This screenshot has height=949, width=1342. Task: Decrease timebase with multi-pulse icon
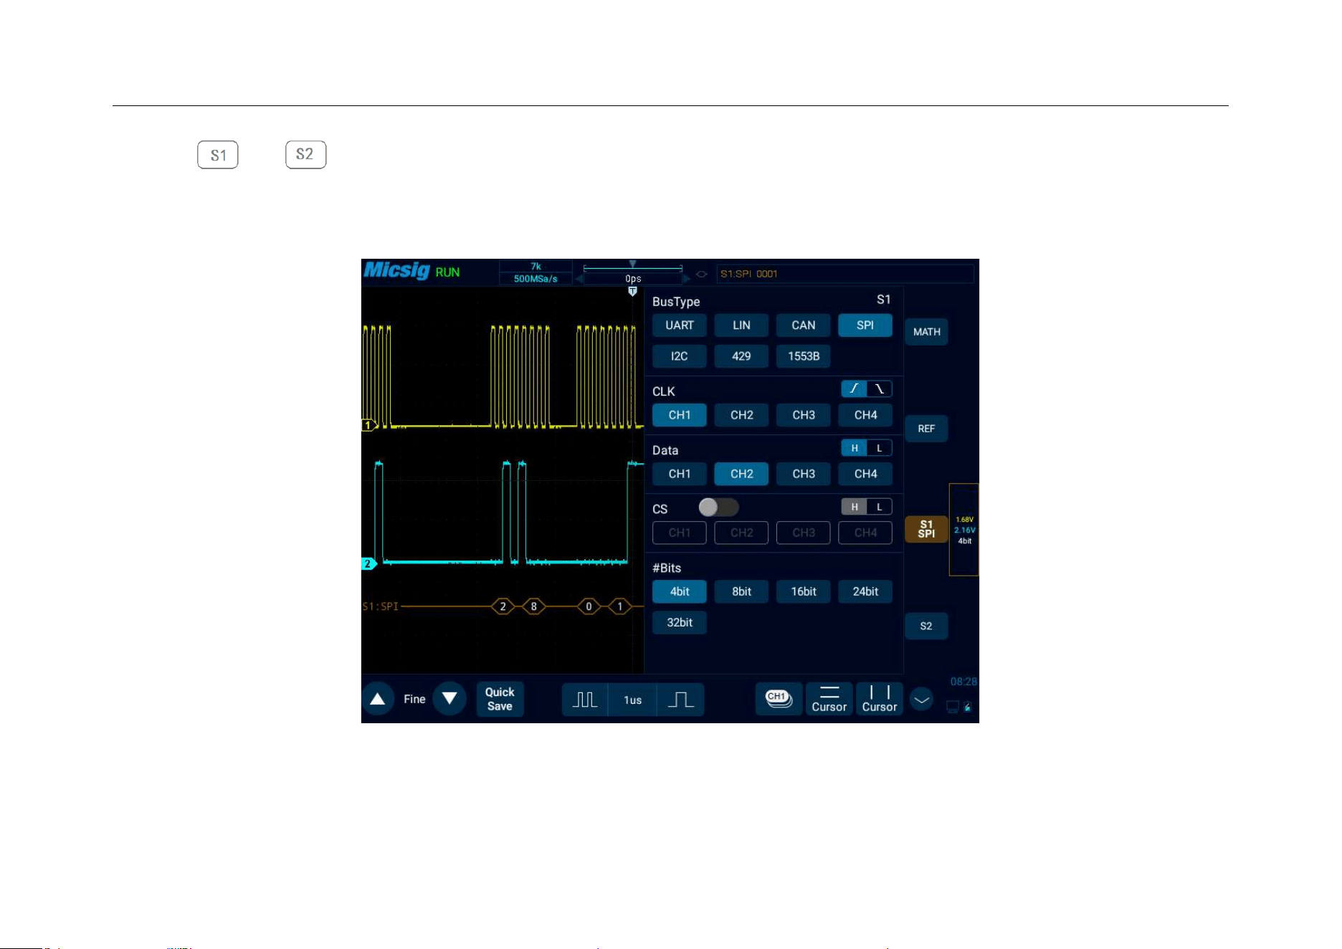pos(585,700)
